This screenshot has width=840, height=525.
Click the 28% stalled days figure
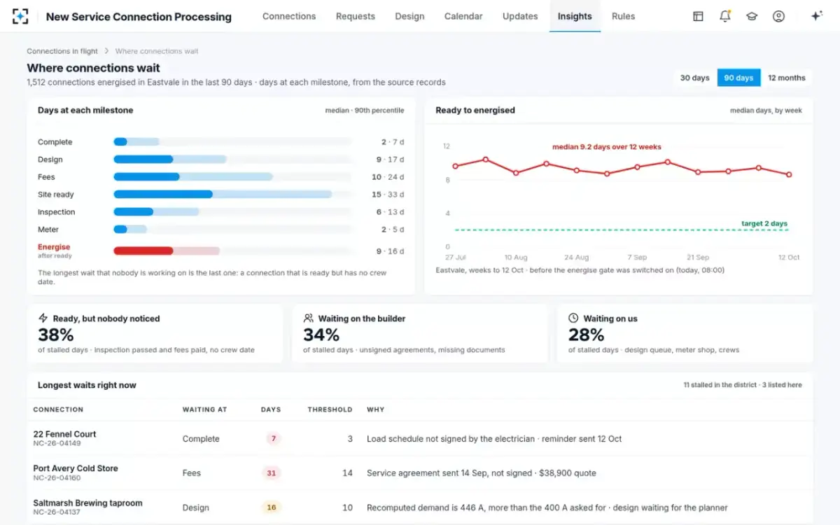click(x=586, y=335)
